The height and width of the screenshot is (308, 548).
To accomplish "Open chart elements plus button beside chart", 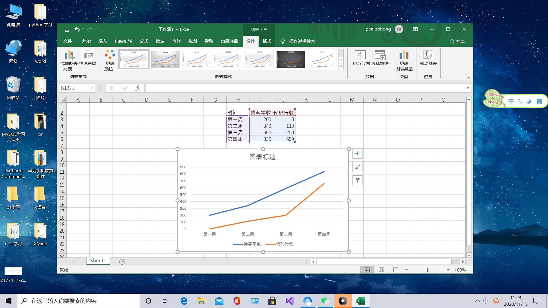I will pyautogui.click(x=357, y=154).
